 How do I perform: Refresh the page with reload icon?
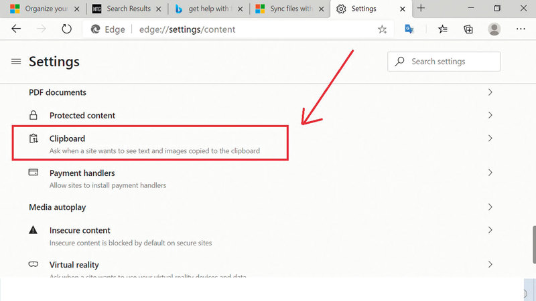[x=66, y=29]
